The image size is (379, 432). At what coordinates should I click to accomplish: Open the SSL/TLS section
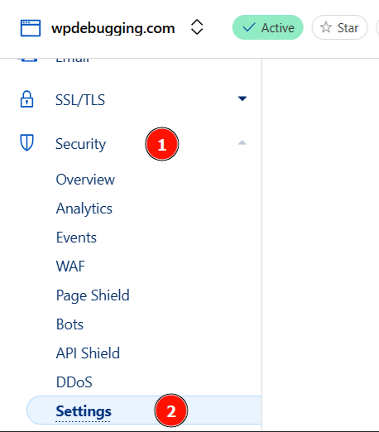pyautogui.click(x=80, y=100)
